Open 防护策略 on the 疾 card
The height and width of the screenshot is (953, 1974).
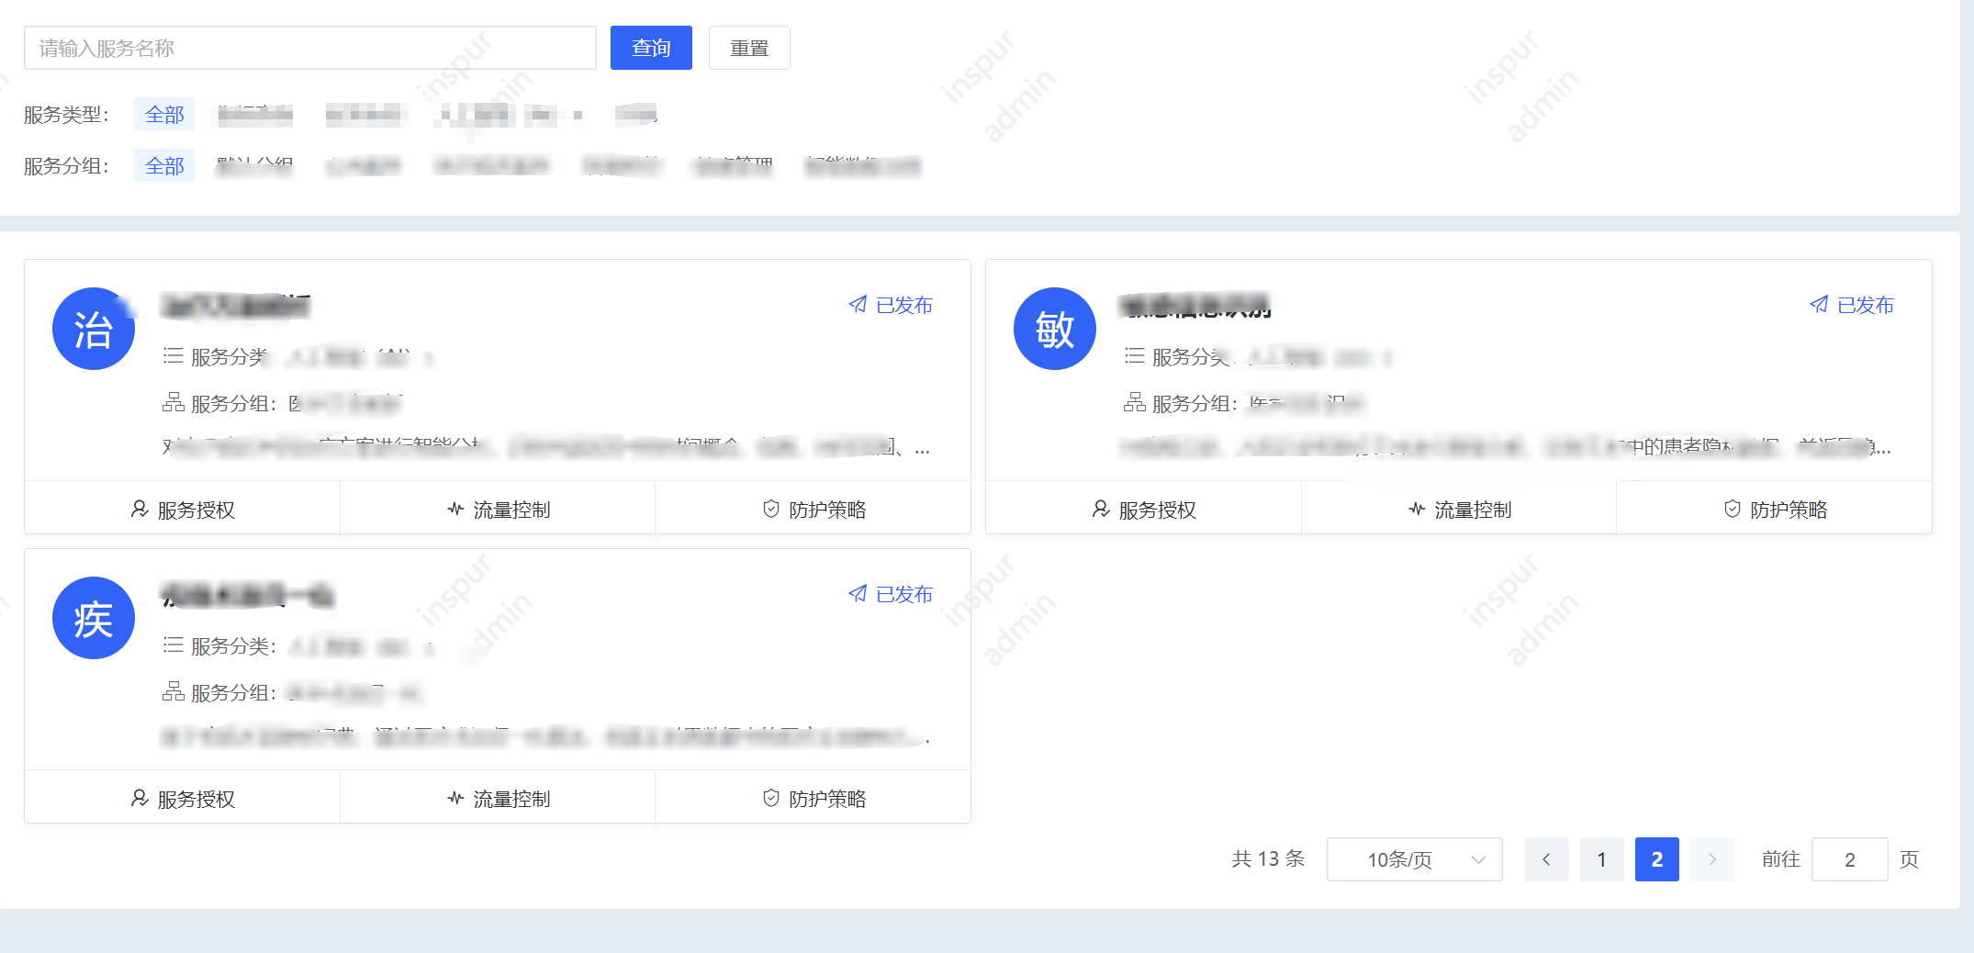point(813,799)
